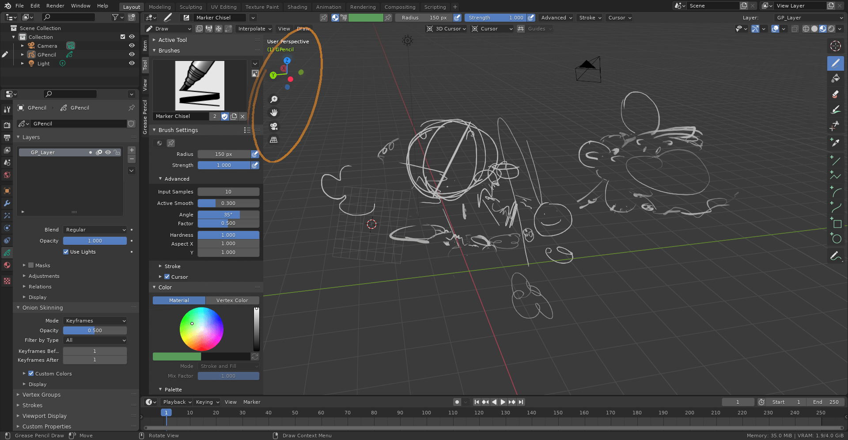
Task: Expand the Vertex Groups panel
Action: pos(42,395)
